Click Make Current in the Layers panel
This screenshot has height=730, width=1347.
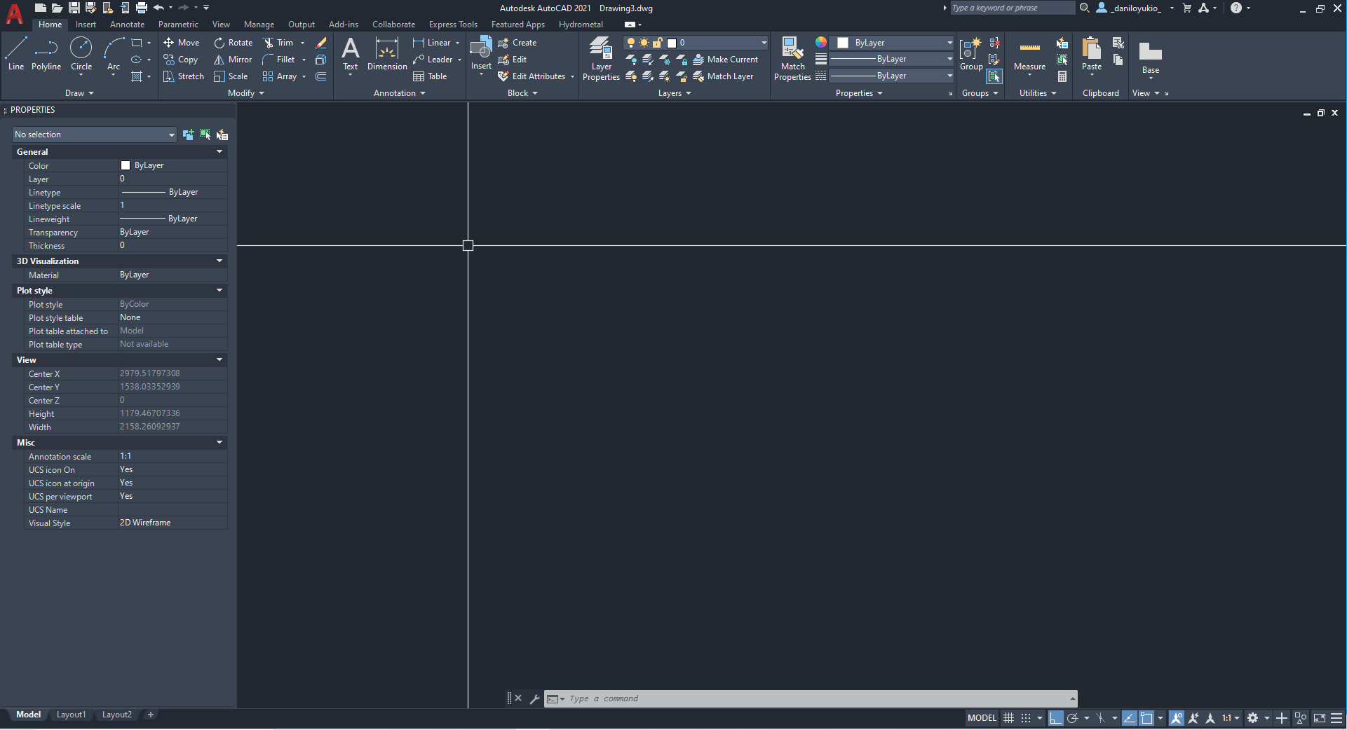tap(726, 60)
